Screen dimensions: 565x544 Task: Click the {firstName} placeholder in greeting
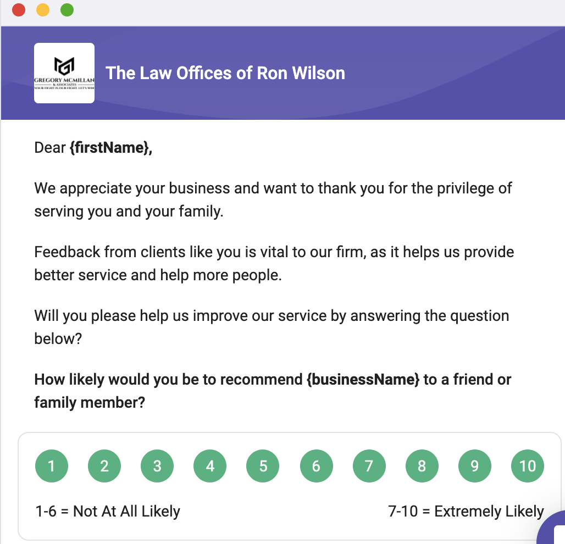point(110,148)
